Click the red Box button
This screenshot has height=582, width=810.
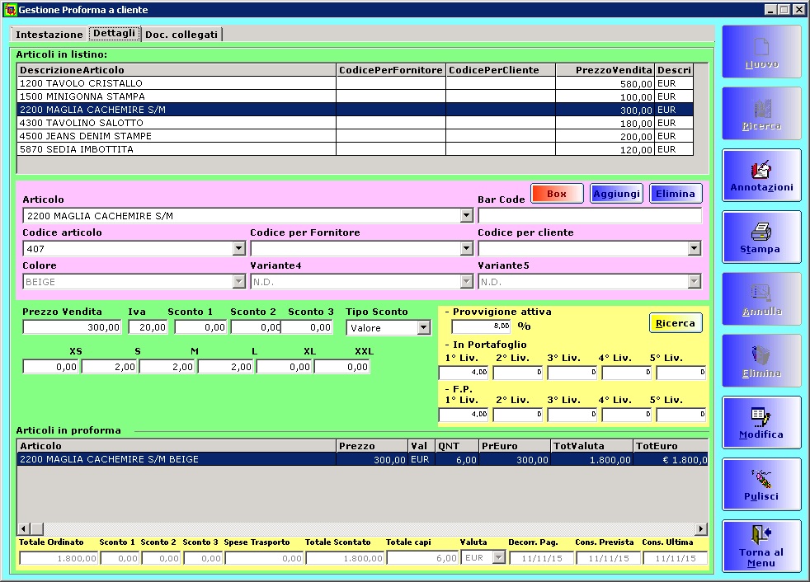[557, 194]
